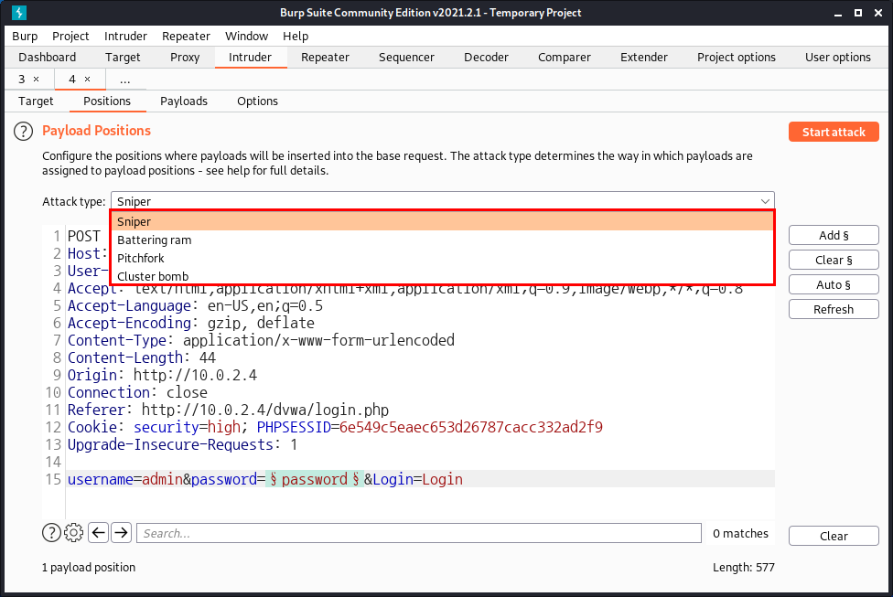Choose Cluster bomb attack type
Image resolution: width=893 pixels, height=597 pixels.
click(x=442, y=276)
